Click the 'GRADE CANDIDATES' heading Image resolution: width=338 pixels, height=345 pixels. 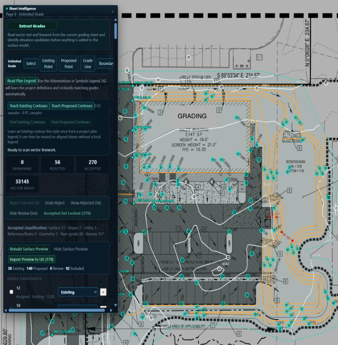point(24,278)
